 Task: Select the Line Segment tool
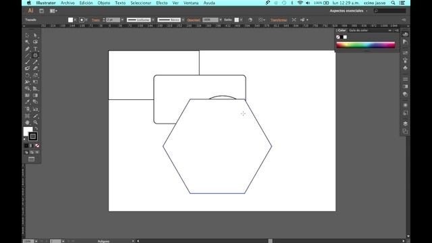(x=27, y=55)
